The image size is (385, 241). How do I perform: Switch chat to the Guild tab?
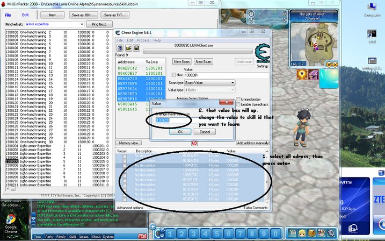coord(72,237)
